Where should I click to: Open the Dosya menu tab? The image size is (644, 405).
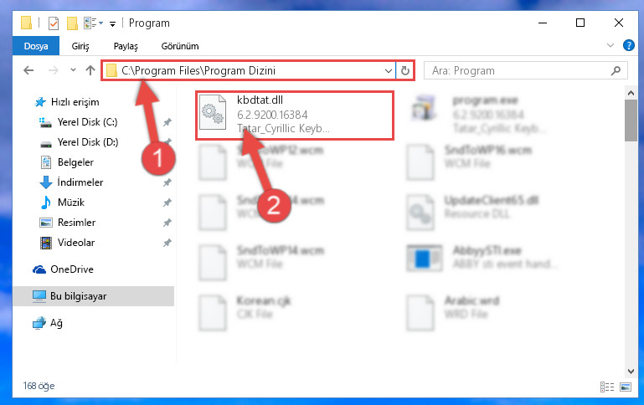click(x=36, y=46)
